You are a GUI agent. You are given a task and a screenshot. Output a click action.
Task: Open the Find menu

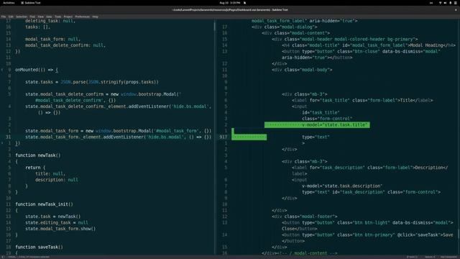click(x=32, y=17)
